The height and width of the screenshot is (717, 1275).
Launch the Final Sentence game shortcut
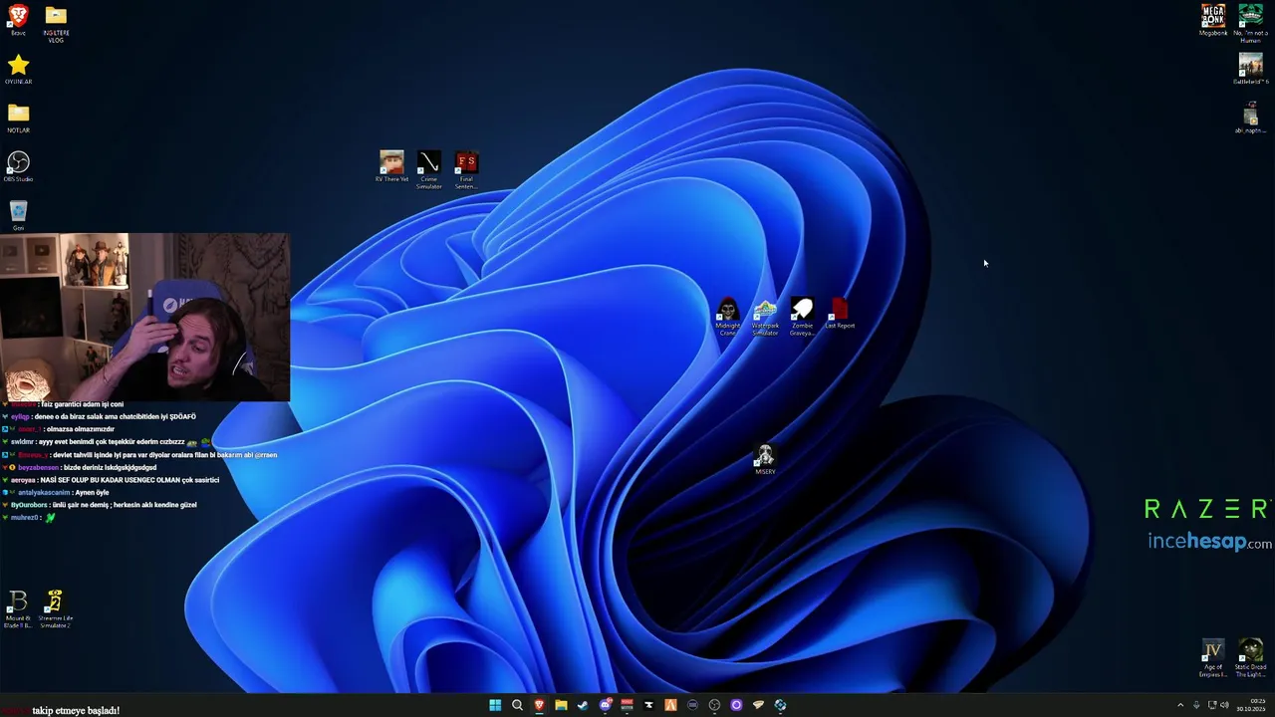pos(466,169)
